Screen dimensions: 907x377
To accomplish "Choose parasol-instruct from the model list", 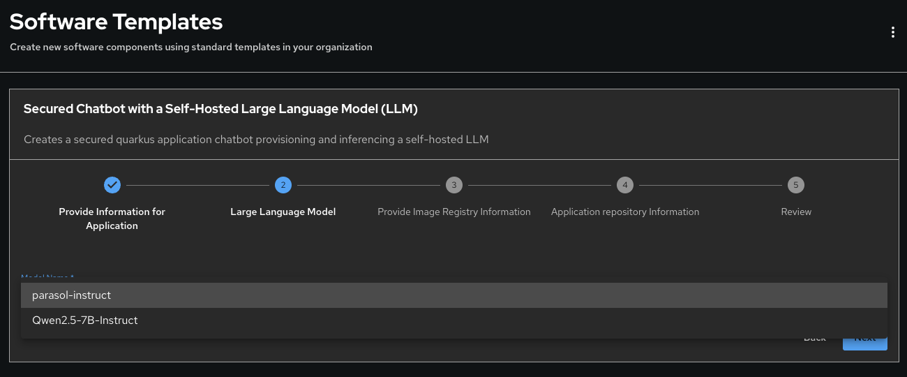I will pos(72,295).
